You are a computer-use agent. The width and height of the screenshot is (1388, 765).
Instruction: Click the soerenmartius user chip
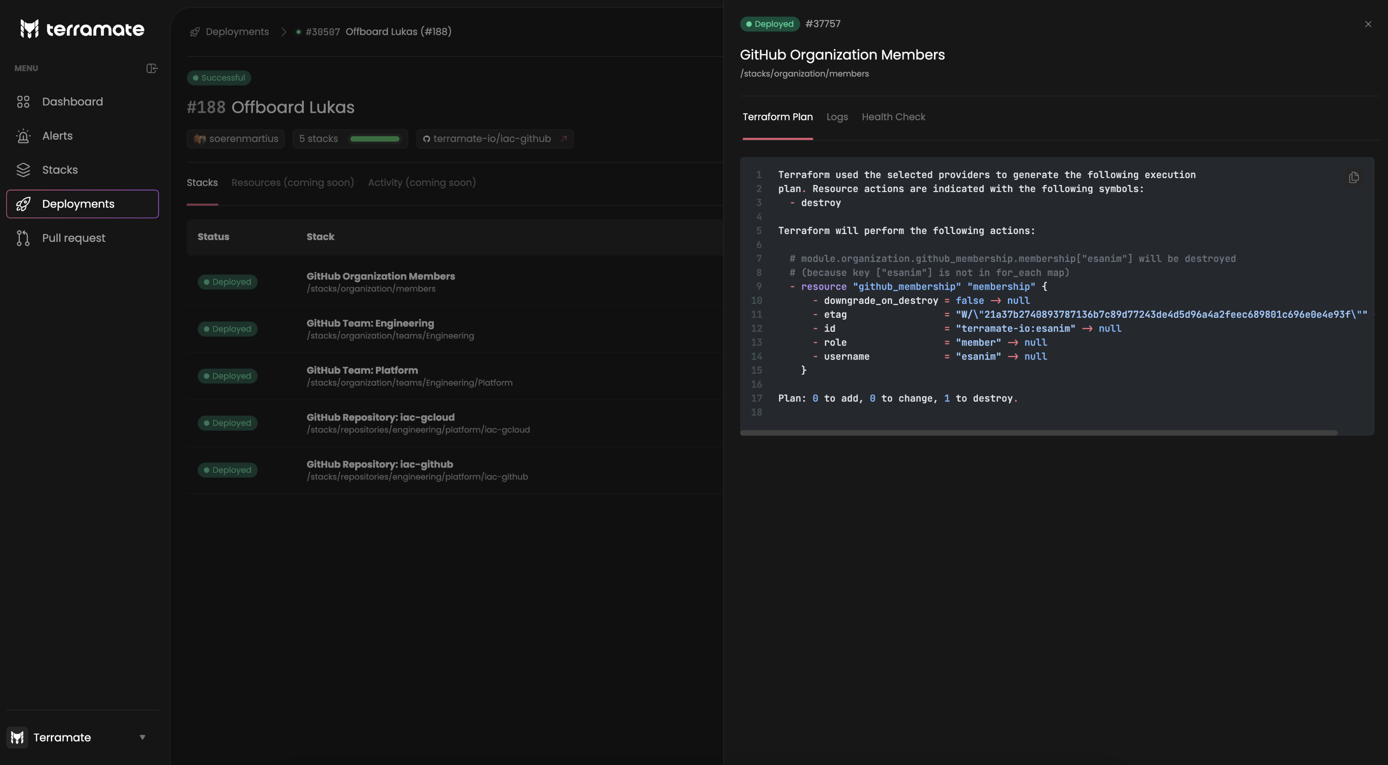coord(235,139)
